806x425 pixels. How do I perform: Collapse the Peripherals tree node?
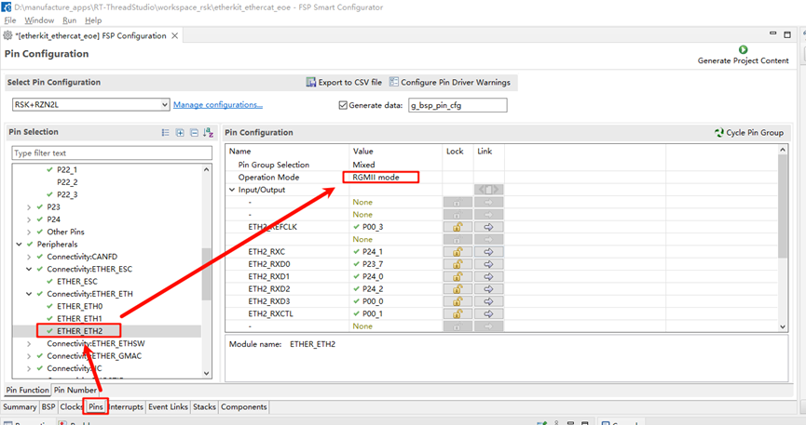coord(19,245)
